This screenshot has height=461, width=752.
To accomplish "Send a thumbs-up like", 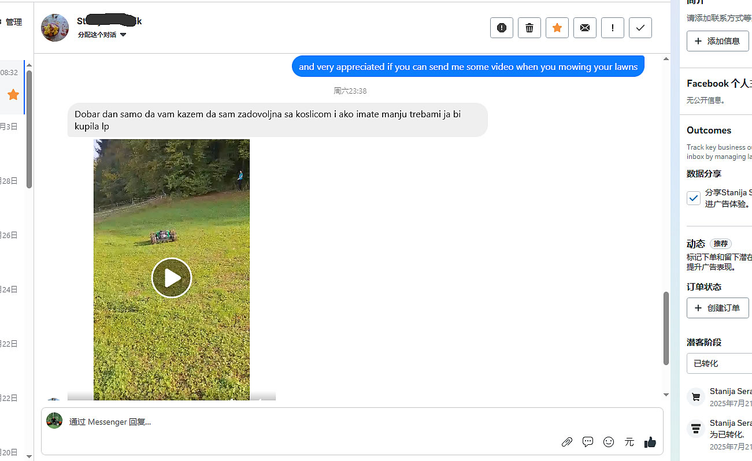I will coord(650,442).
